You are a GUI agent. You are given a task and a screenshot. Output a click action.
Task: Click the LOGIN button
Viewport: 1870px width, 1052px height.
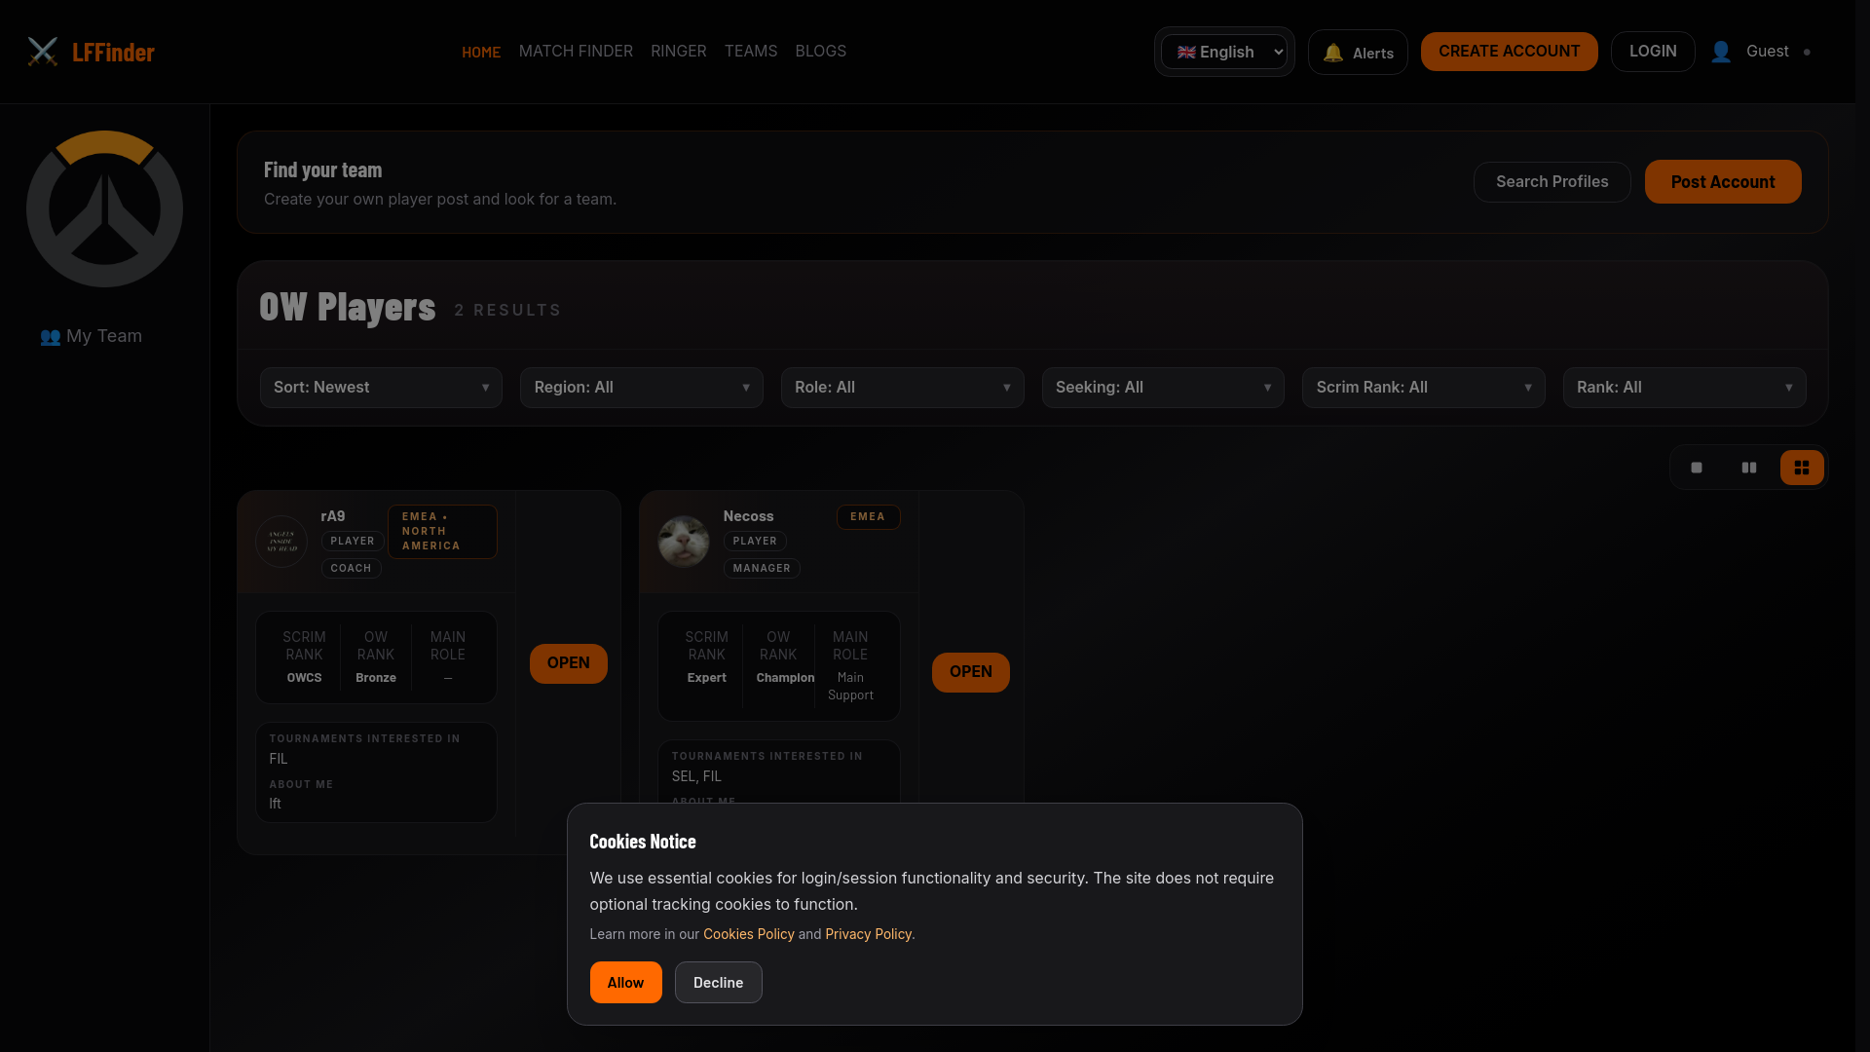[1653, 52]
